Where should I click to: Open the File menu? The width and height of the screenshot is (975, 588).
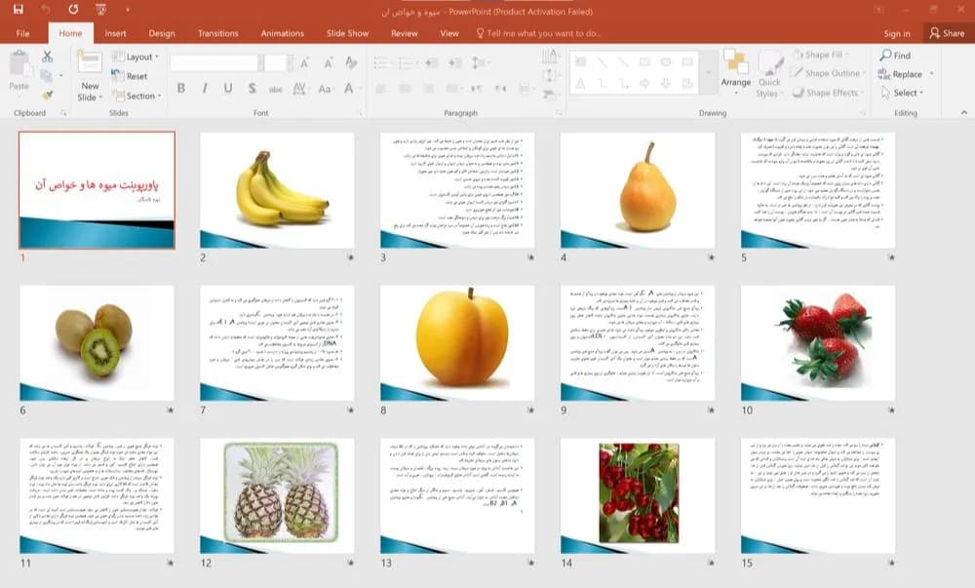23,33
